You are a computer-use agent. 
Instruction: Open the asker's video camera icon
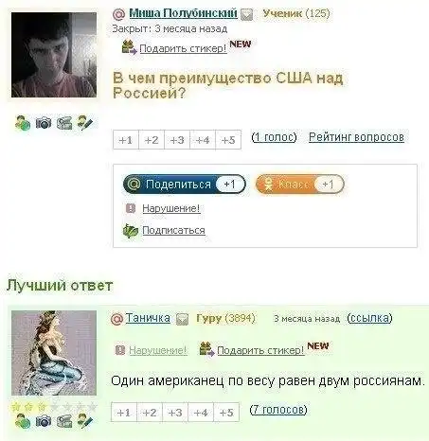pos(64,123)
